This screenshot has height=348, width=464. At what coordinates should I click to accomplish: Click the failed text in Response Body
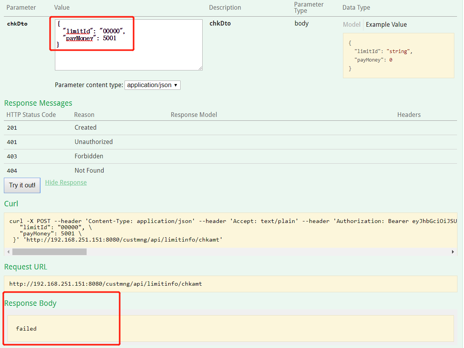[x=26, y=328]
